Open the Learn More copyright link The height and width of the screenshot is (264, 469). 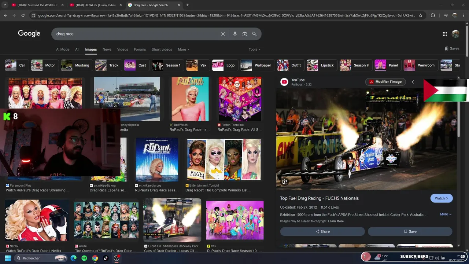(336, 221)
